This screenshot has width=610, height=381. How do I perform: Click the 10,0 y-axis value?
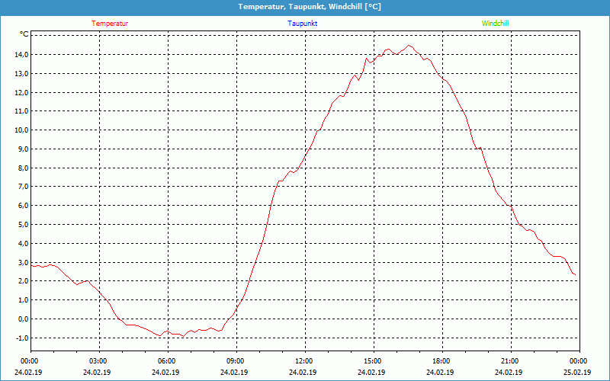point(21,130)
